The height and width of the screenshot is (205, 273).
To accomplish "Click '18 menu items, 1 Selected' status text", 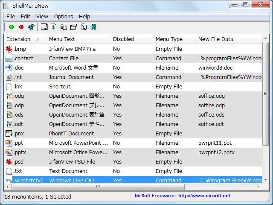I will (x=38, y=197).
